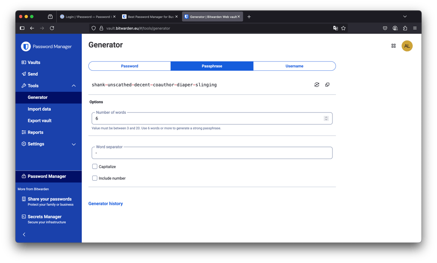Close the 1Password Login browser tab

click(114, 17)
